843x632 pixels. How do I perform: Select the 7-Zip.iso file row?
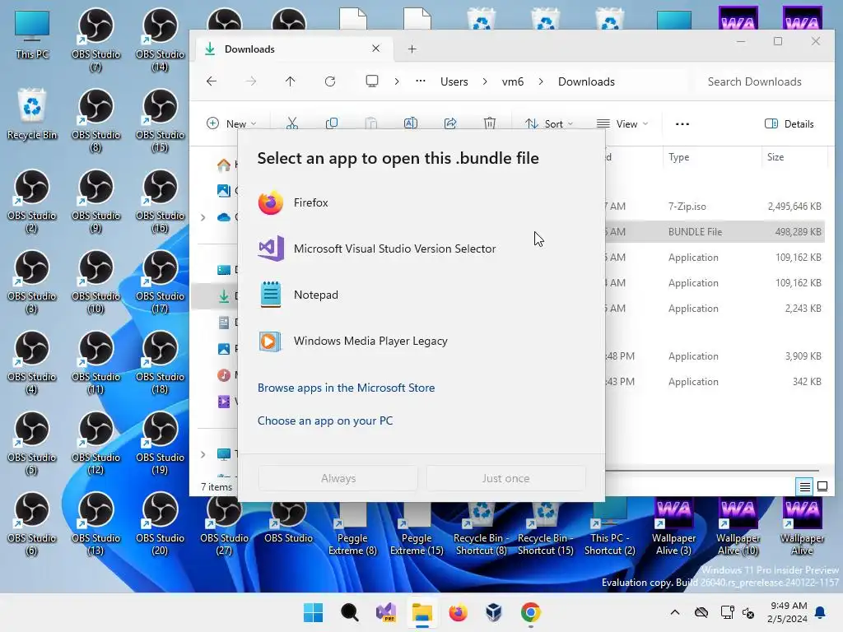click(714, 207)
